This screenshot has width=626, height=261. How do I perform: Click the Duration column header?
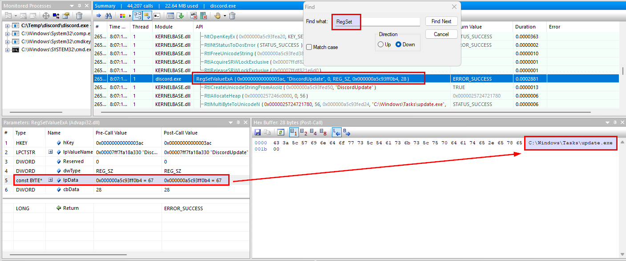pos(530,27)
